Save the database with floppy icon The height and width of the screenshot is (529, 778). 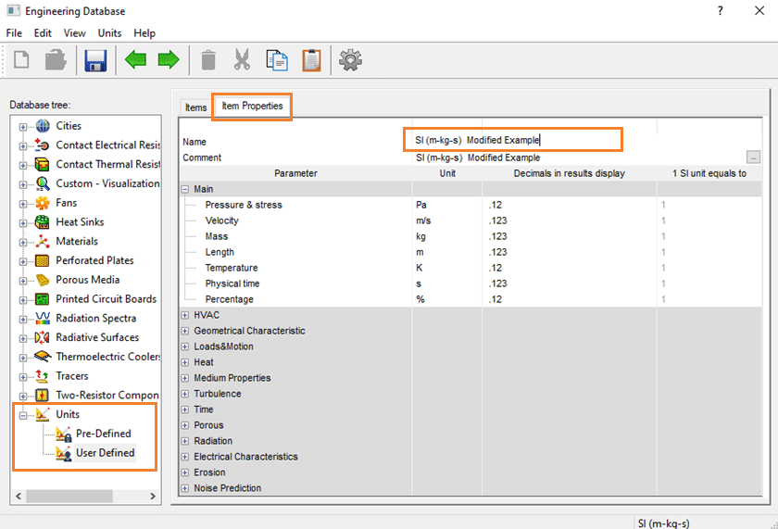tap(95, 60)
